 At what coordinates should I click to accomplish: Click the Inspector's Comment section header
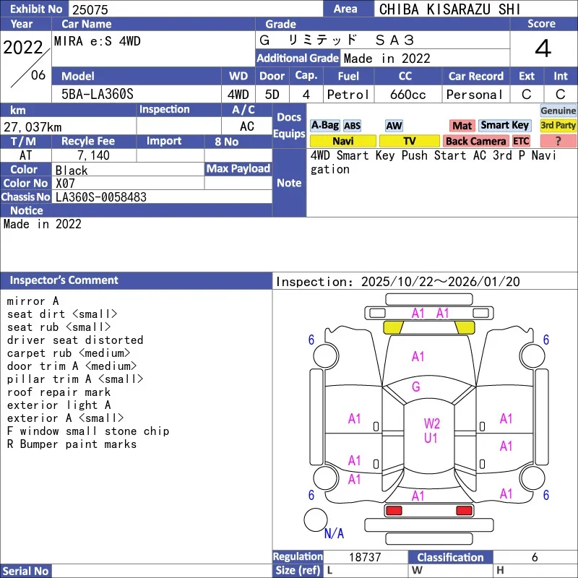tap(64, 280)
